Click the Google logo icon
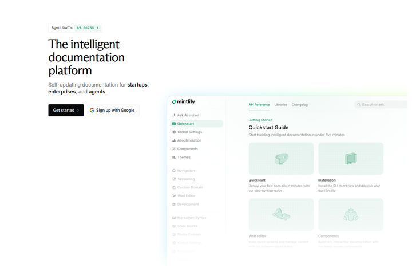 click(x=92, y=110)
